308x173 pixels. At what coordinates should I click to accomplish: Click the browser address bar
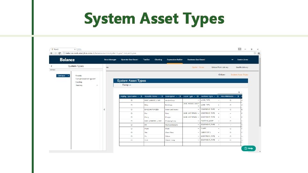tap(157, 53)
